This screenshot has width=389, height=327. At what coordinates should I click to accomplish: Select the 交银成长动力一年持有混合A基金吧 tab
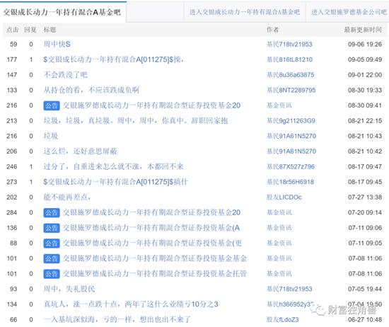pyautogui.click(x=62, y=12)
